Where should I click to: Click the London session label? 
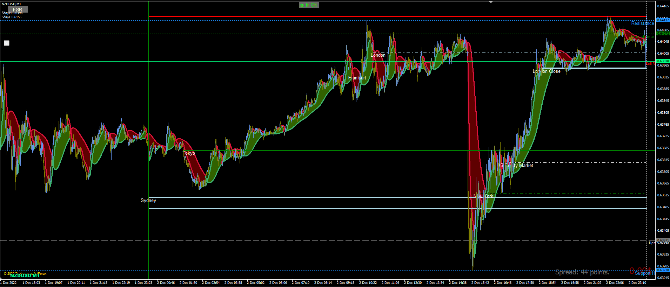pos(378,55)
